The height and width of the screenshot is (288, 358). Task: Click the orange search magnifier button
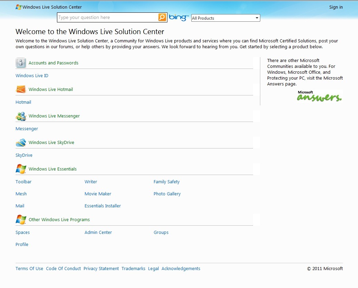(162, 17)
